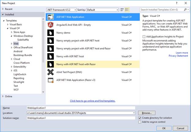Click the Browse... button

pyautogui.click(x=147, y=113)
